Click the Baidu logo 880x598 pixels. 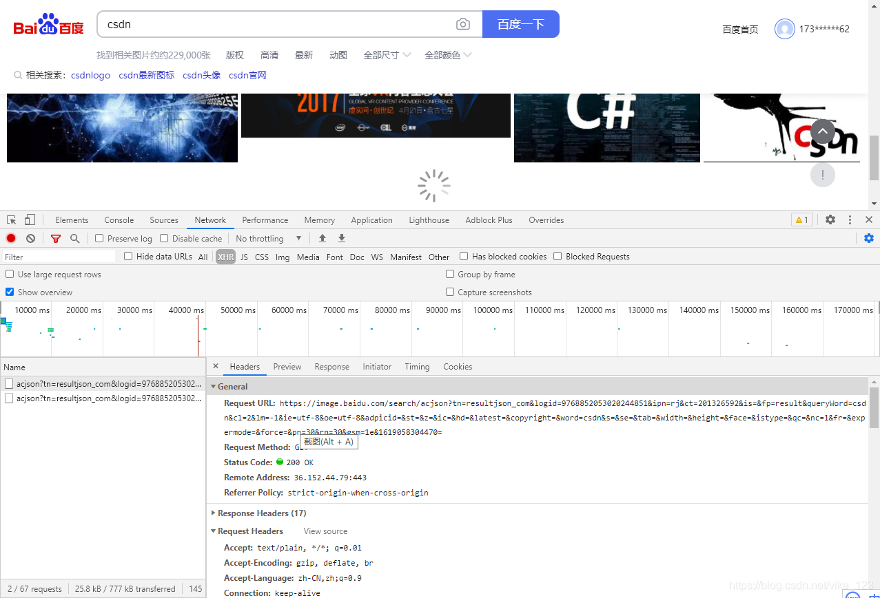click(x=48, y=25)
